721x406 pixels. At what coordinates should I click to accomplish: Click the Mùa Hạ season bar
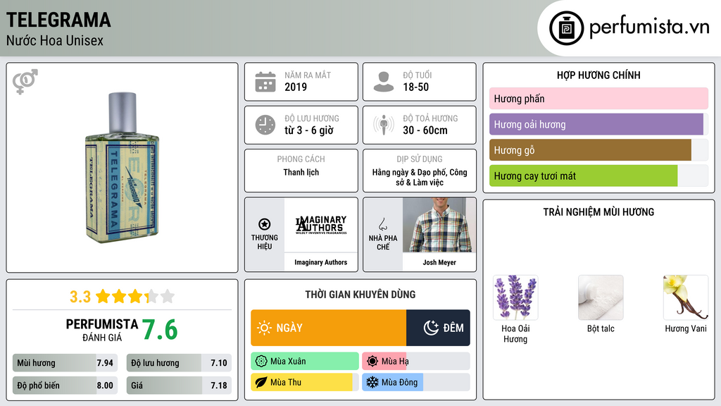point(416,362)
